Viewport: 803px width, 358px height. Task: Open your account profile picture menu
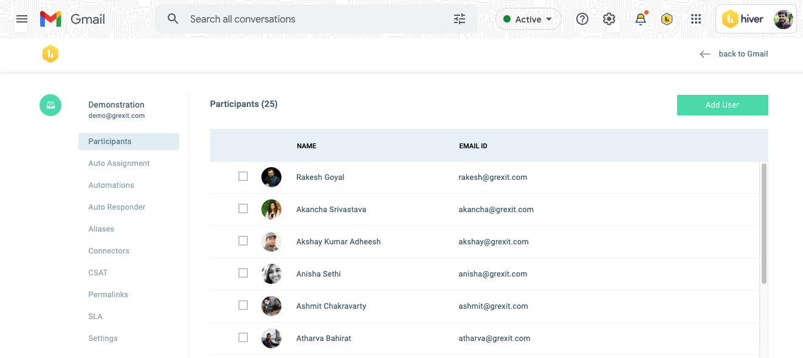click(784, 19)
